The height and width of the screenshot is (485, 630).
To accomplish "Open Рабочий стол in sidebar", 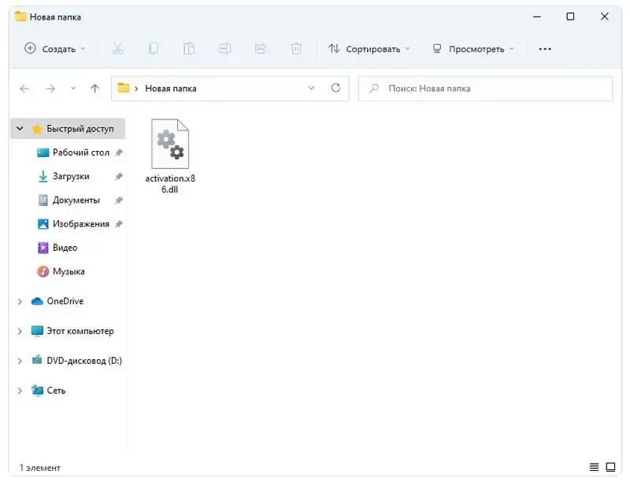I will 73,152.
